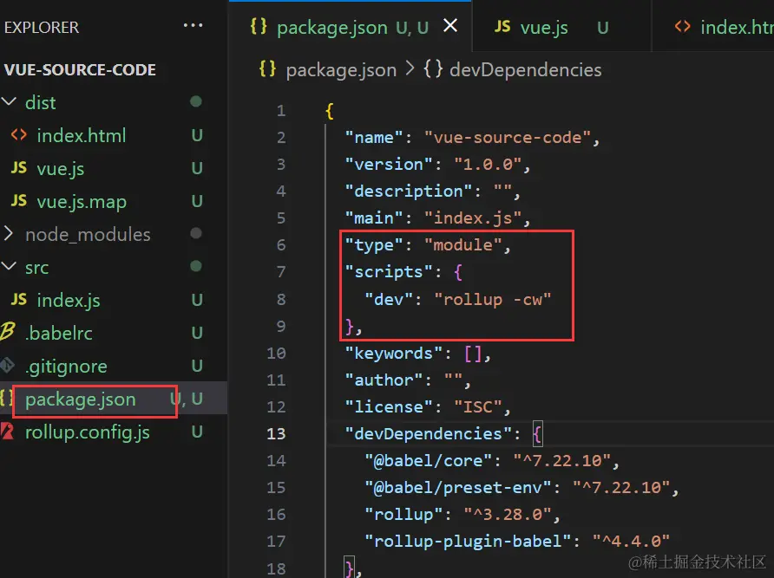Collapse the src folder chevron
774x578 pixels.
click(x=9, y=266)
